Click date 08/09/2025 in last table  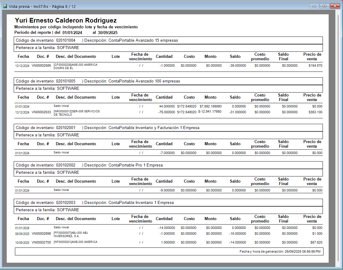pyautogui.click(x=22, y=234)
